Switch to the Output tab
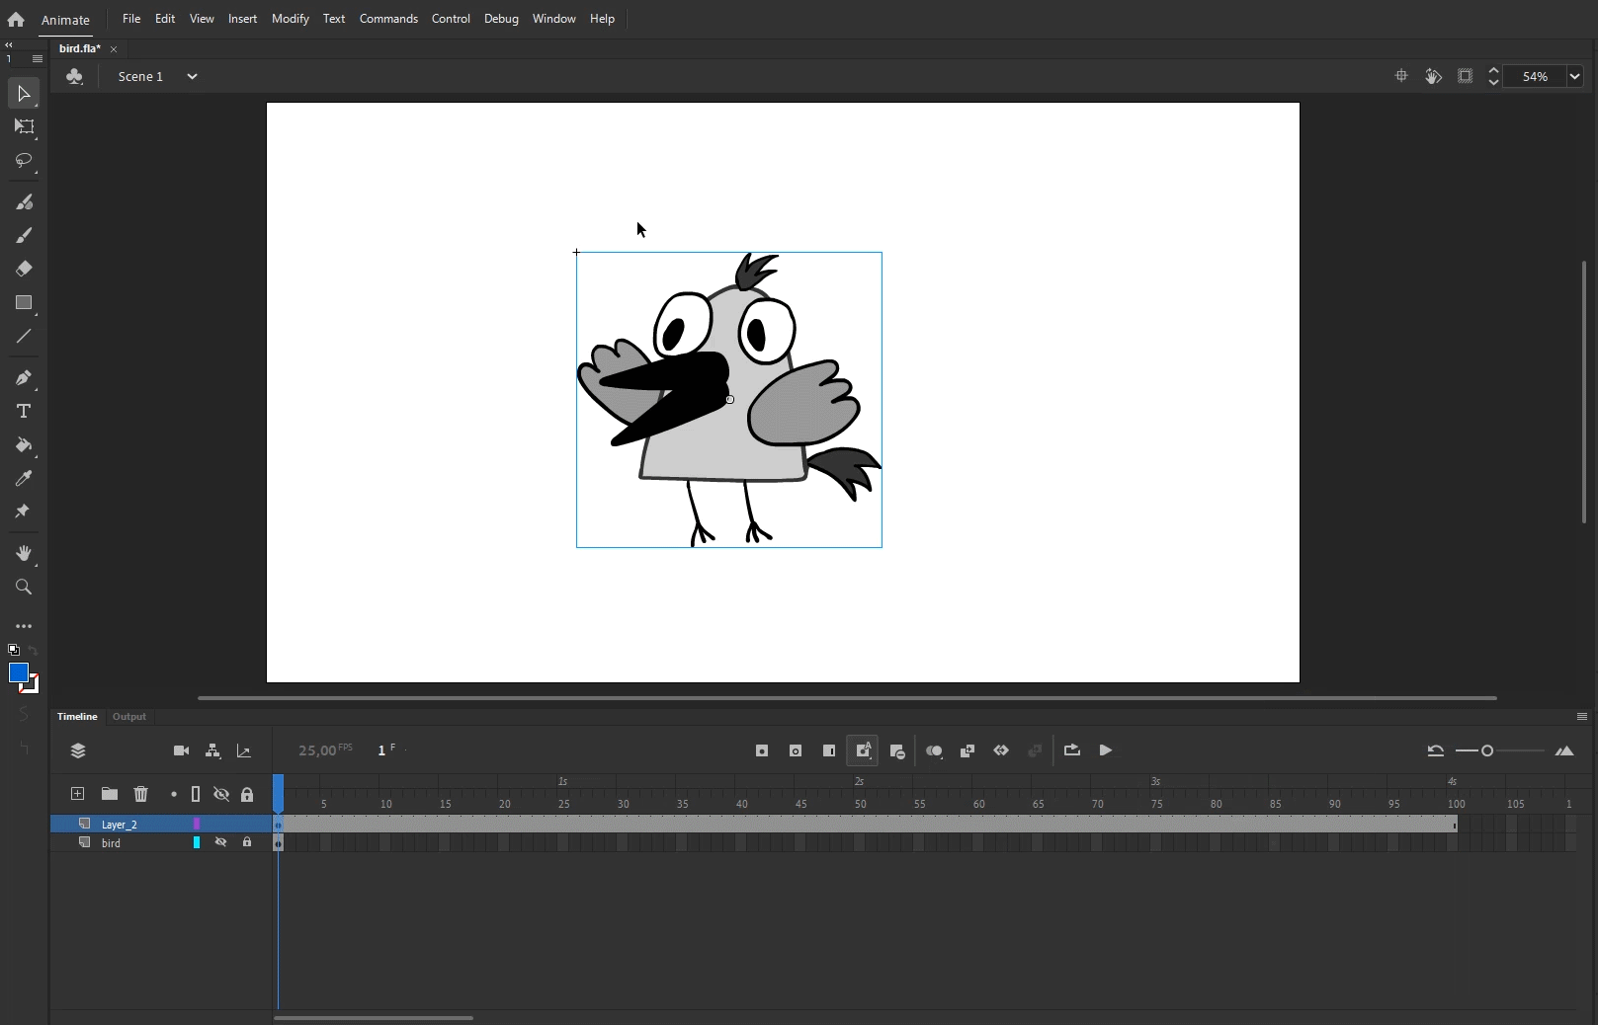The width and height of the screenshot is (1598, 1025). coord(129,717)
